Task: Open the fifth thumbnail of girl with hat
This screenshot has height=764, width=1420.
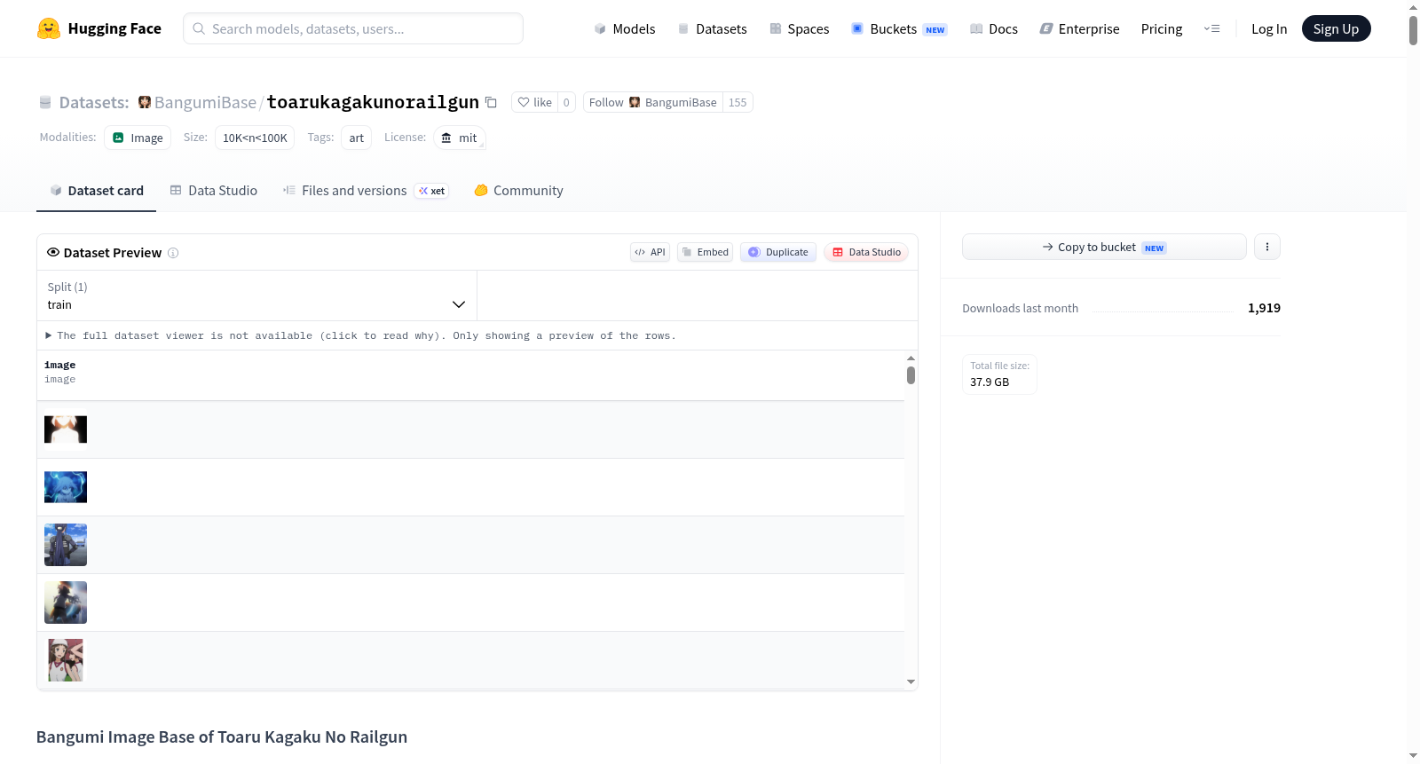Action: click(x=66, y=660)
